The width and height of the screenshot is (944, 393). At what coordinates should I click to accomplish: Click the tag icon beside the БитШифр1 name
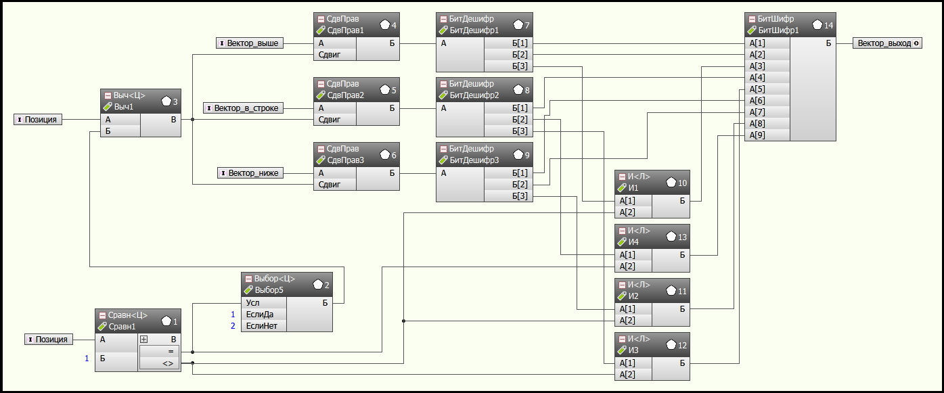751,30
